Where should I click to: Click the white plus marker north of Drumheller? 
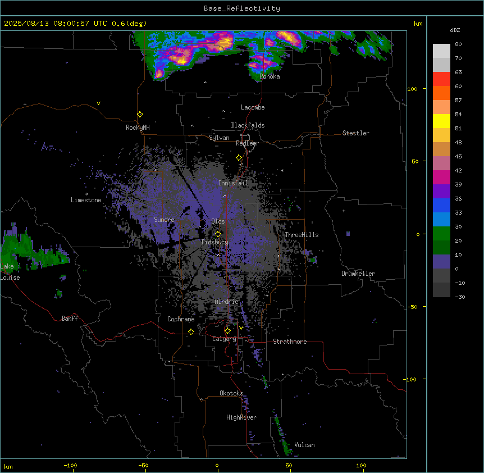click(344, 211)
